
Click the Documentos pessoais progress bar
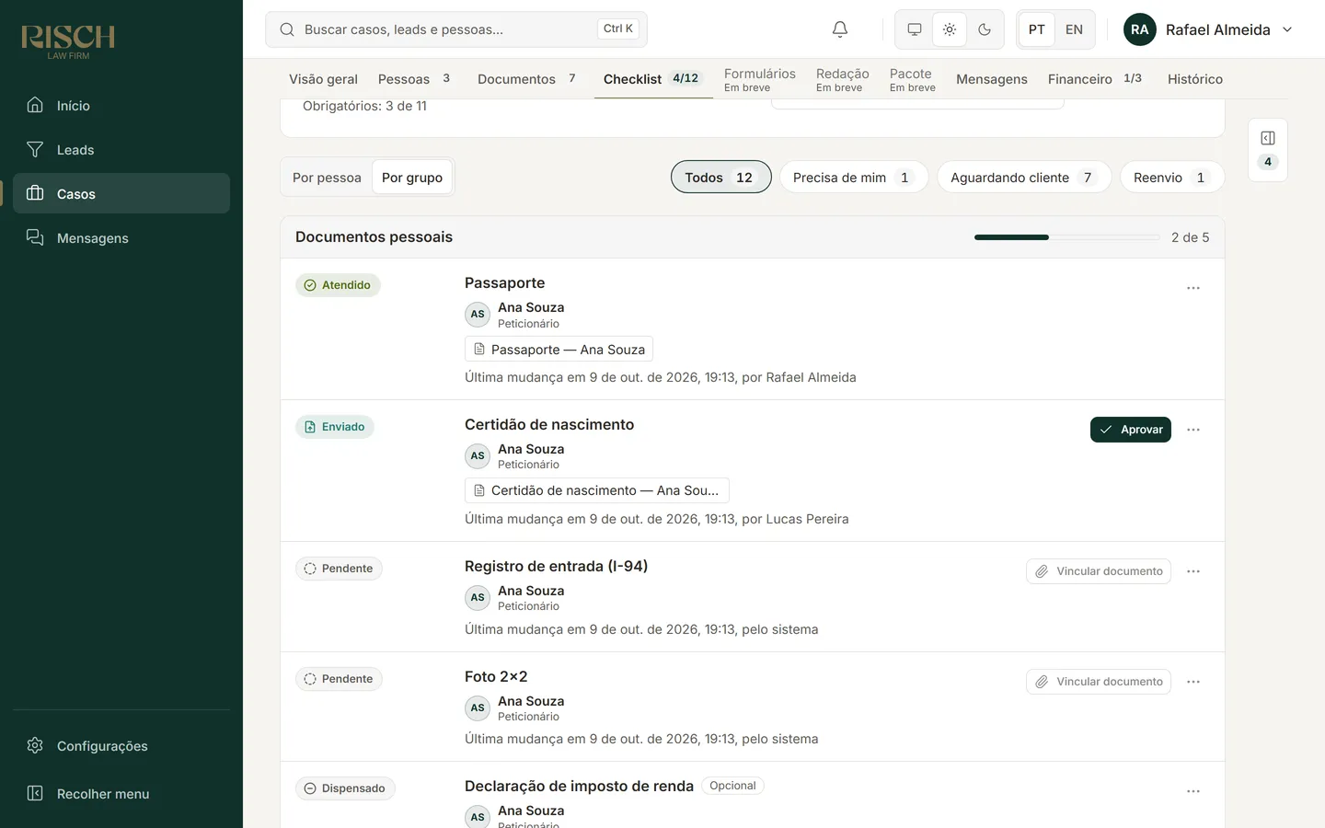click(1067, 237)
